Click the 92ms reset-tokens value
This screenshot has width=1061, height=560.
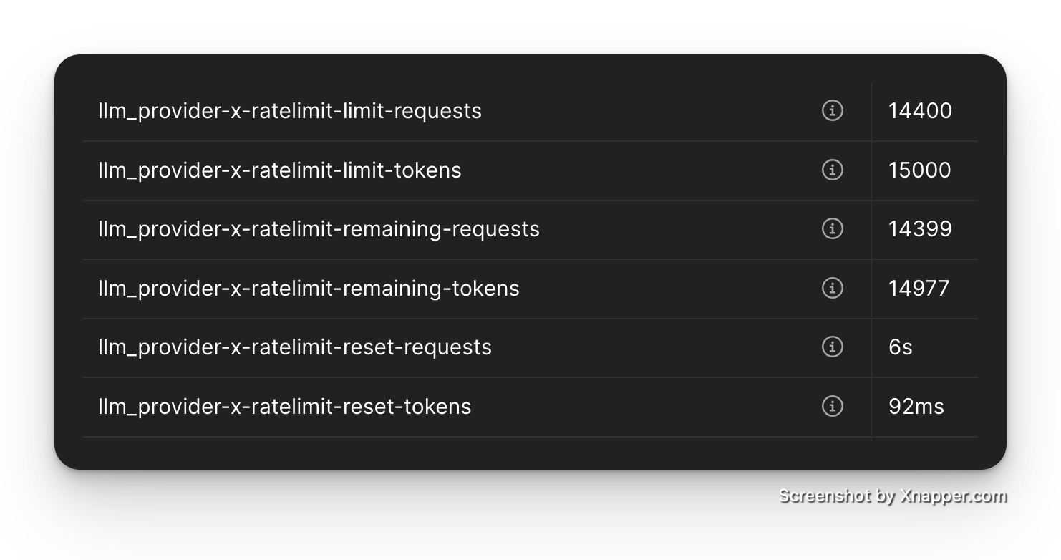pos(916,407)
